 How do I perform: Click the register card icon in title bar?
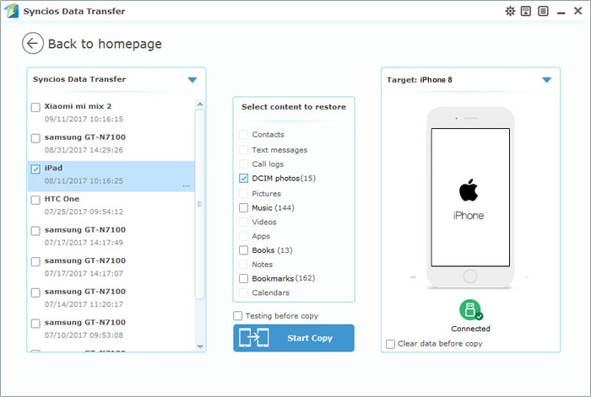coord(526,11)
